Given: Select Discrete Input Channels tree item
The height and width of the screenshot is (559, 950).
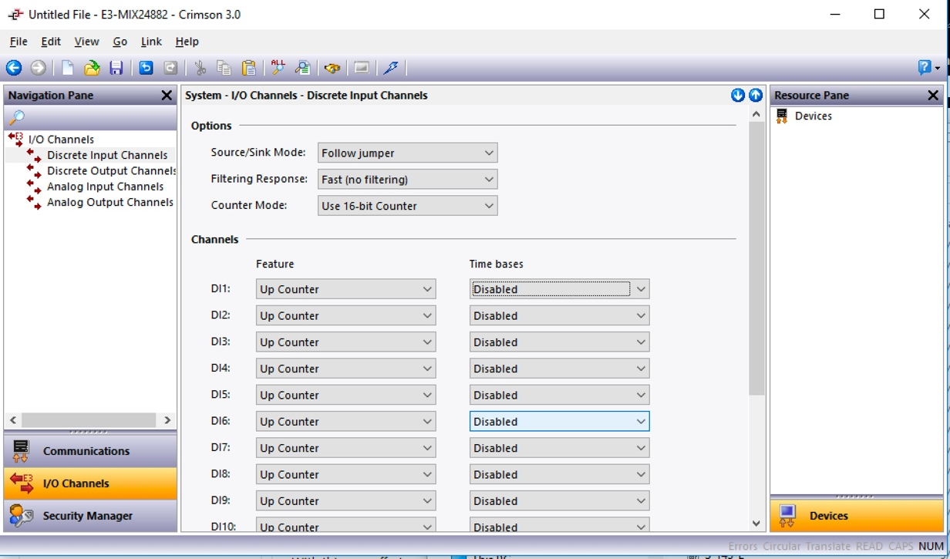Looking at the screenshot, I should tap(107, 155).
